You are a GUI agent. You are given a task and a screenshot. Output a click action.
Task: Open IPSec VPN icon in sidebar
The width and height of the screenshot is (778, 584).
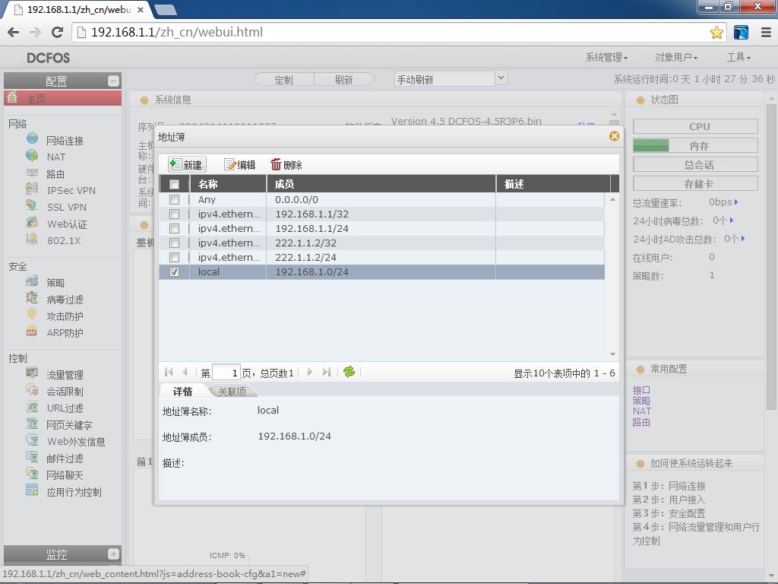click(x=32, y=189)
